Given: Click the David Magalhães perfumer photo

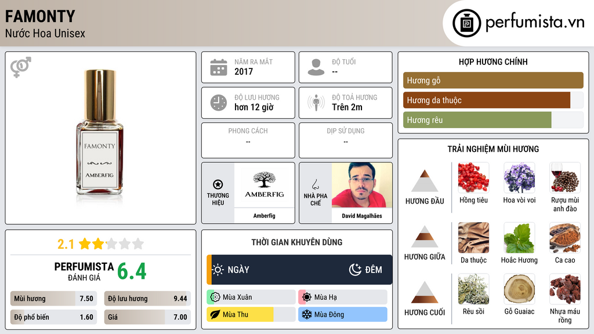Looking at the screenshot, I should tap(362, 185).
